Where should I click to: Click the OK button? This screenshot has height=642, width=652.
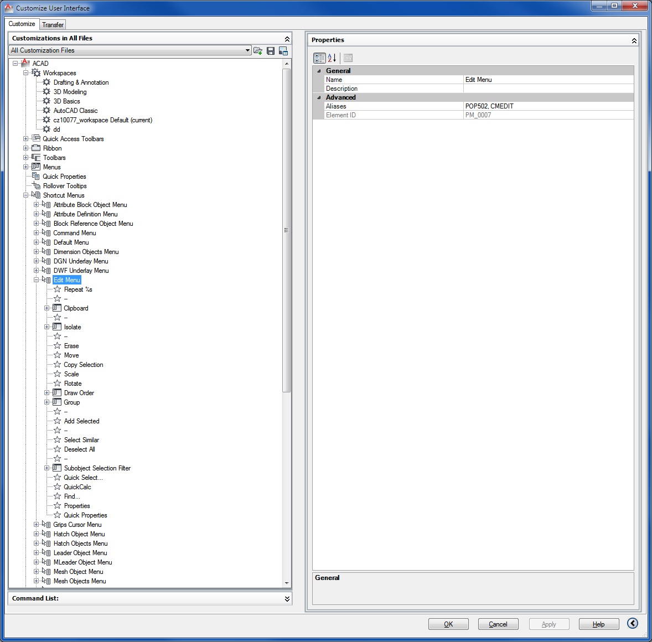(448, 624)
